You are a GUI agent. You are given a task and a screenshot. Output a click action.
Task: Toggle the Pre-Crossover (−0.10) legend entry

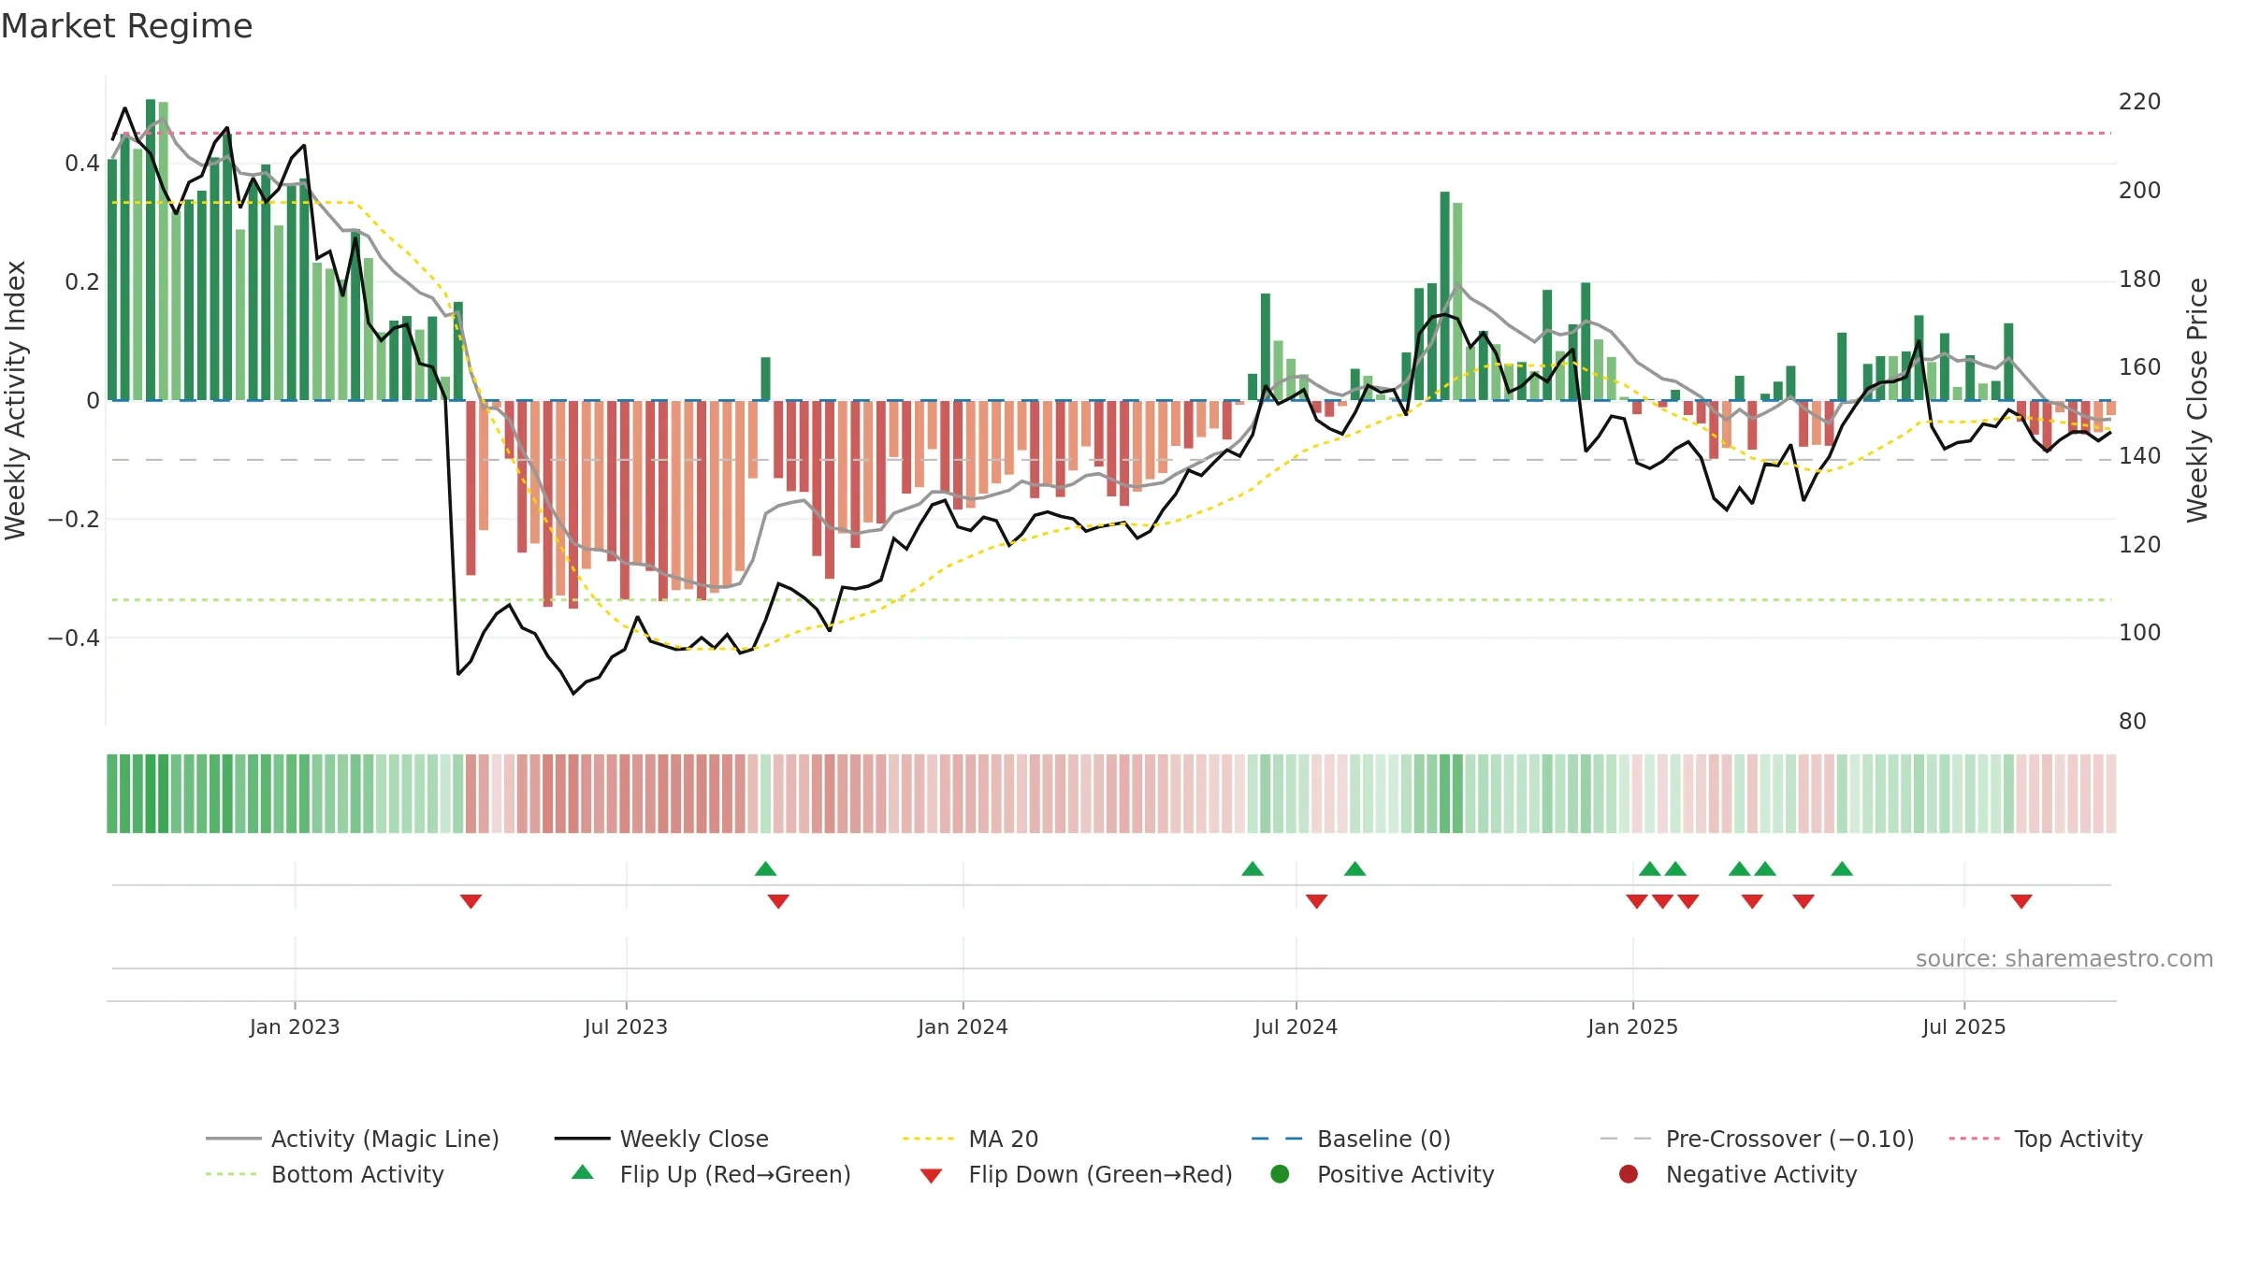tap(1757, 1139)
